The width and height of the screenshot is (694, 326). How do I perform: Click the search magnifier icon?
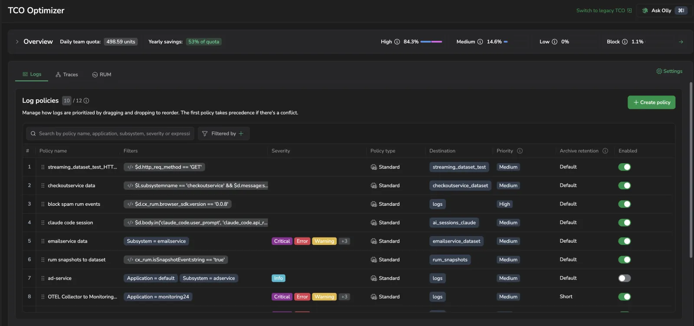click(x=33, y=134)
